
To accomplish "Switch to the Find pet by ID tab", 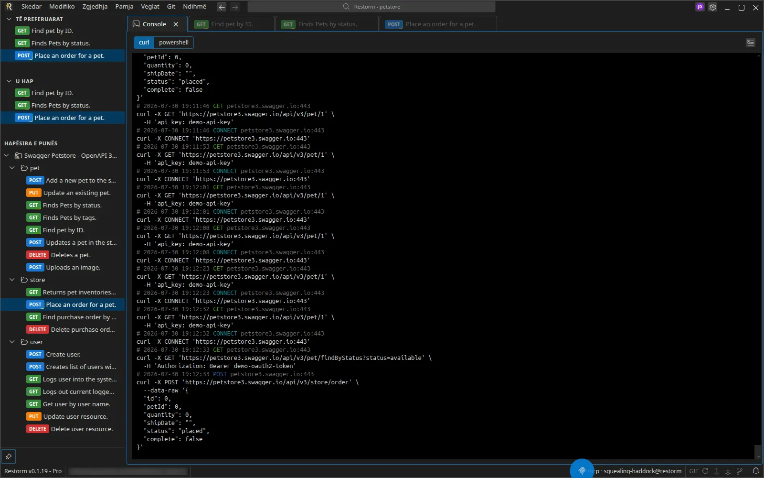I will point(232,24).
